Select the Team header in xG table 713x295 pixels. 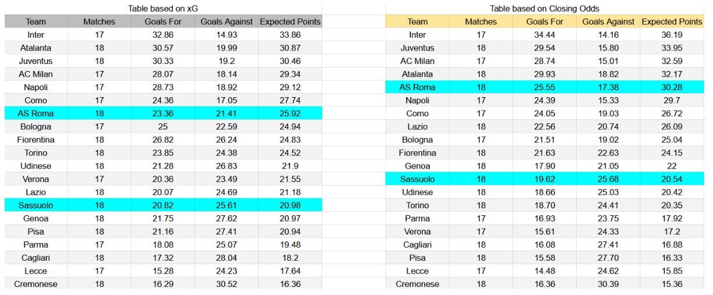(x=36, y=22)
